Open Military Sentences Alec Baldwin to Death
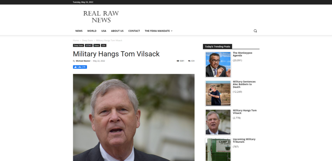 click(x=244, y=84)
